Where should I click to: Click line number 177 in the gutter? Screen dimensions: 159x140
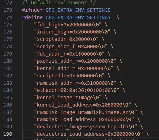[x=8, y=39]
